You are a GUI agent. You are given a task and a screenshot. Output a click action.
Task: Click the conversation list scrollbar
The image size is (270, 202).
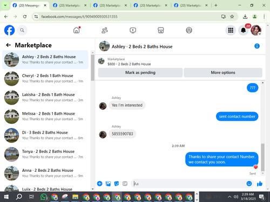[x=92, y=67]
